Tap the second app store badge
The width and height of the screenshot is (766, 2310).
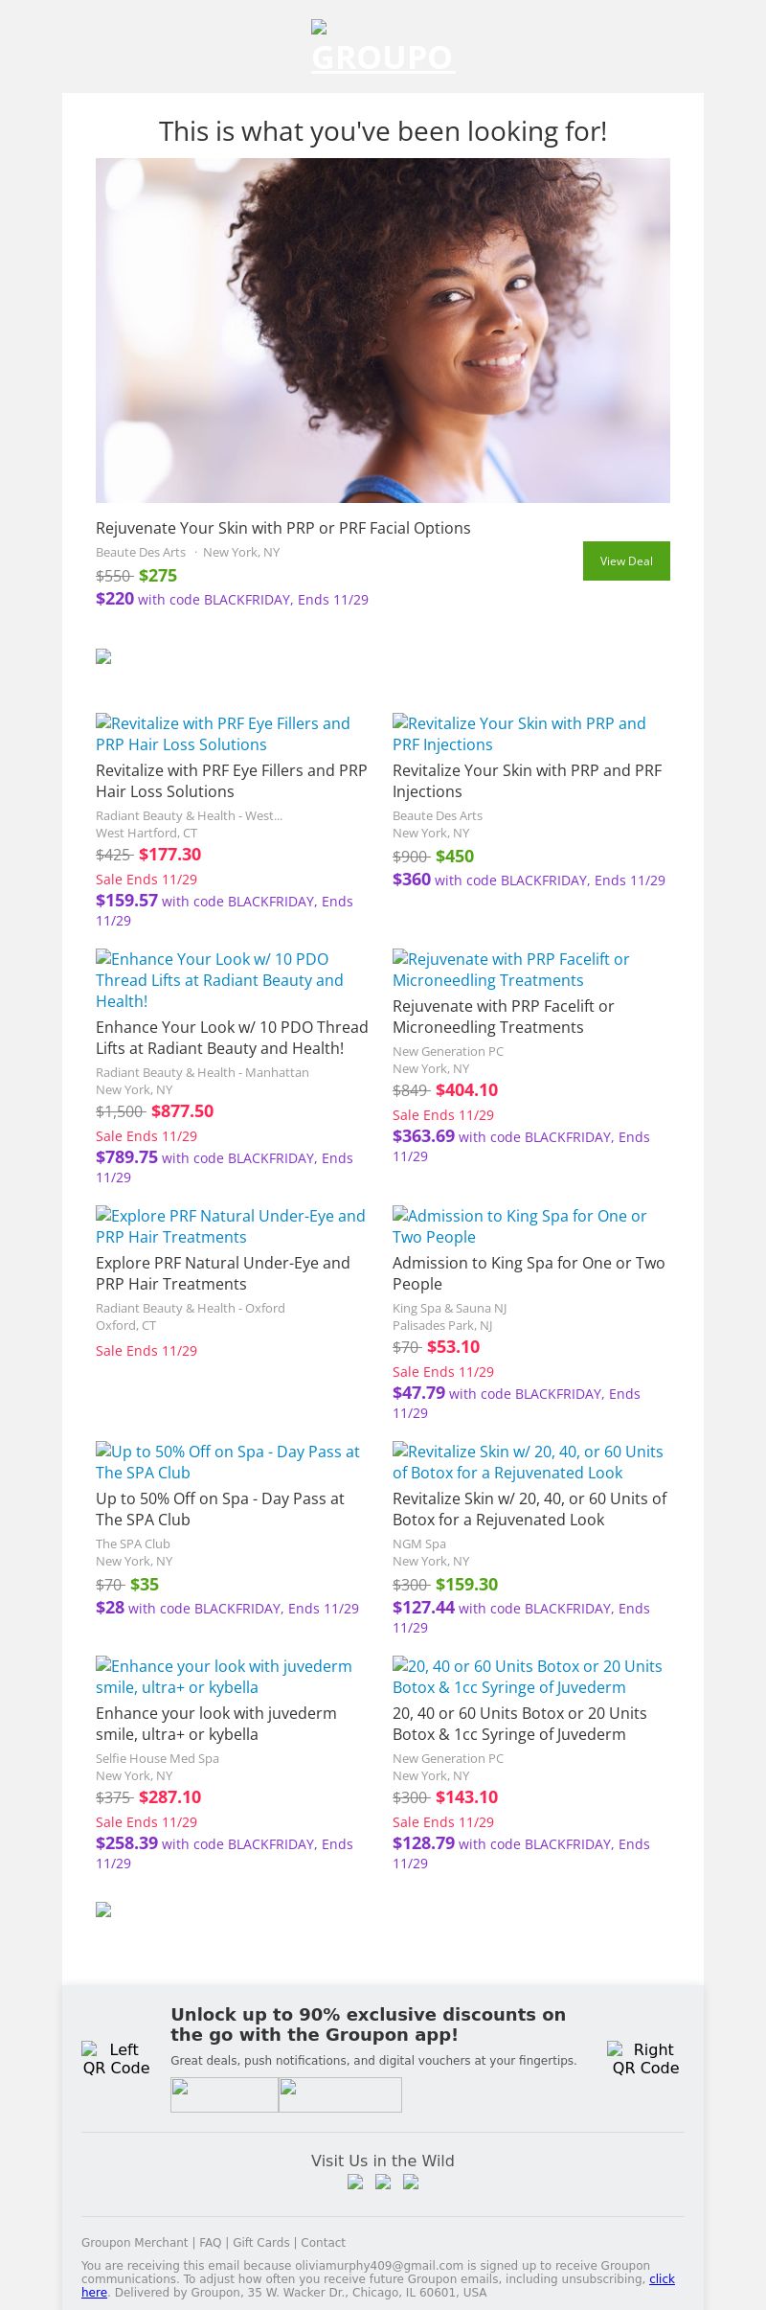click(340, 2094)
